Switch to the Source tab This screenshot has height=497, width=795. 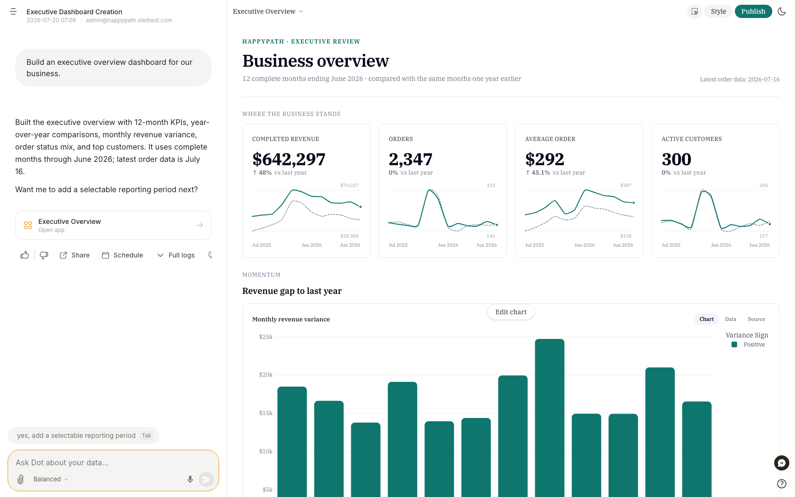pyautogui.click(x=756, y=319)
